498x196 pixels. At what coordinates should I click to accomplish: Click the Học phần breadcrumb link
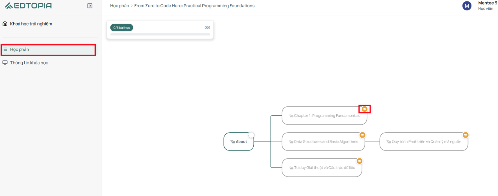tap(119, 6)
